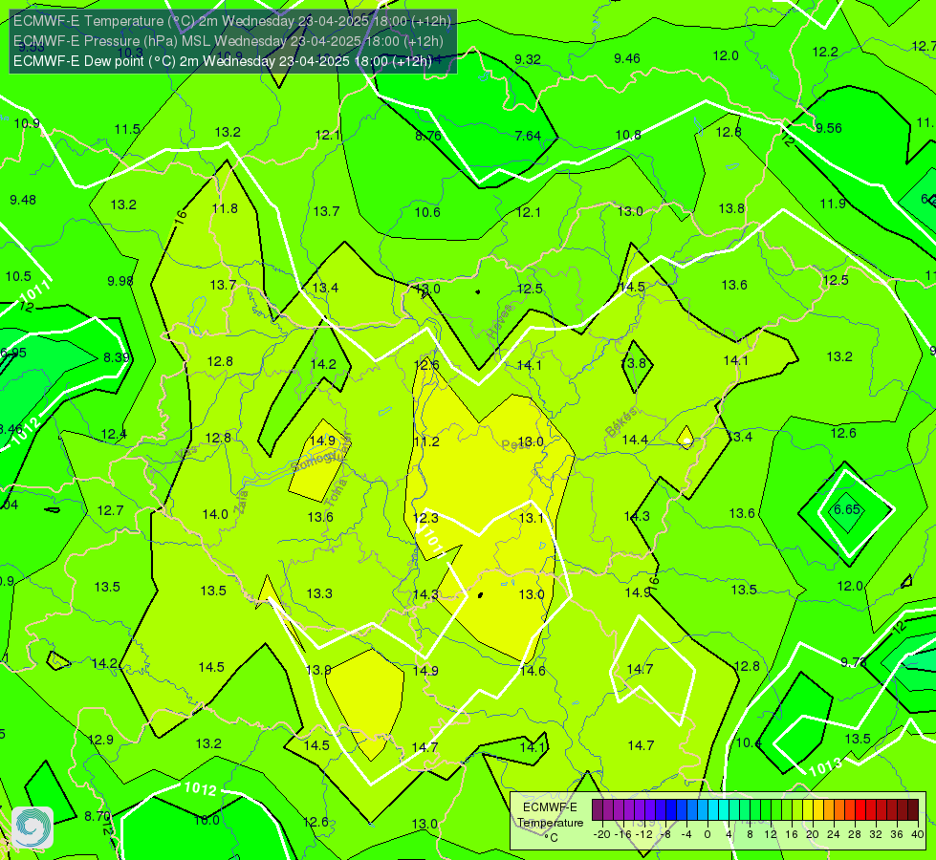Pick the dark red 40 legend color
The image size is (936, 860).
click(913, 810)
